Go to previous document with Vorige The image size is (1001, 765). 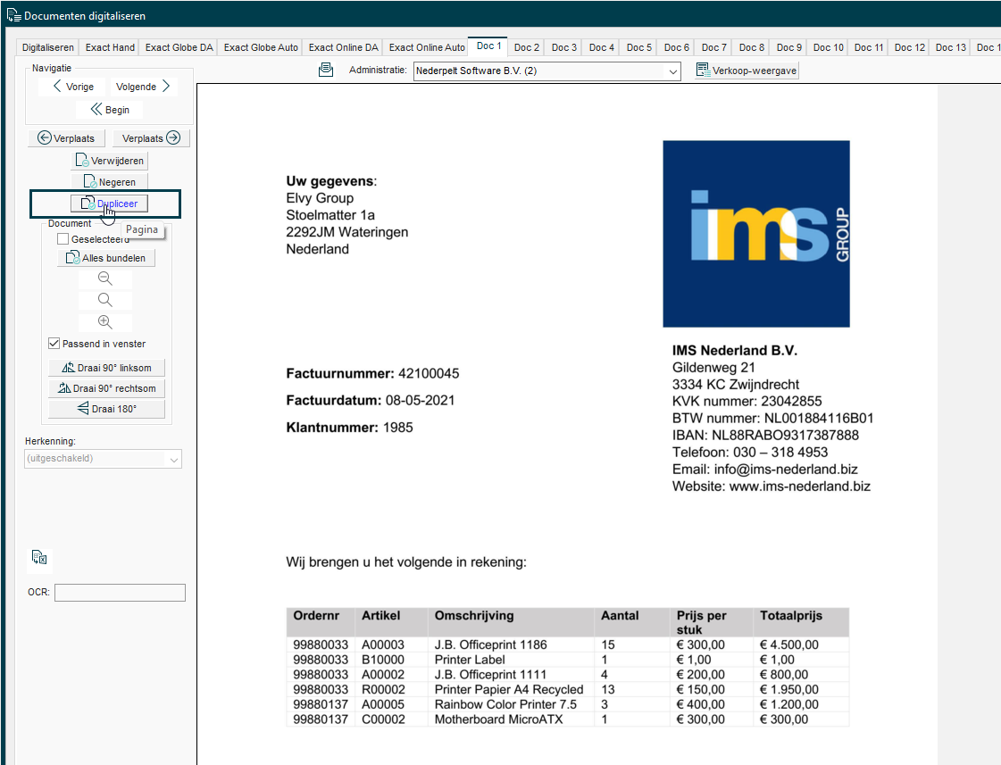pos(73,86)
